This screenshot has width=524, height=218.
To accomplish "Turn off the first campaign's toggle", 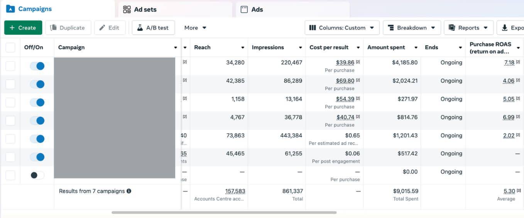I will pyautogui.click(x=37, y=66).
